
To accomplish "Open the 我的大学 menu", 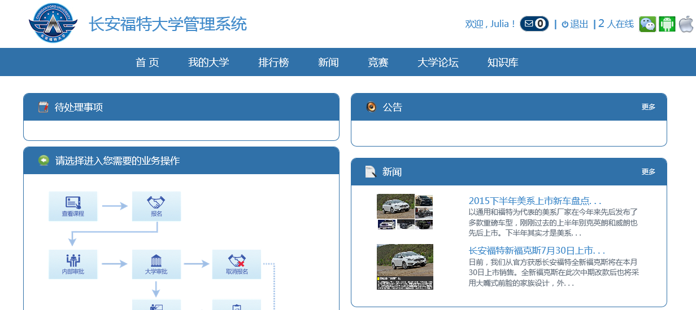I will point(208,63).
